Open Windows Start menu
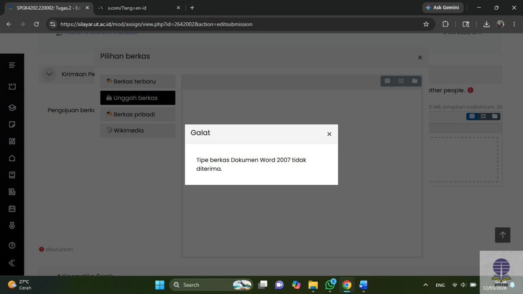 [160, 285]
